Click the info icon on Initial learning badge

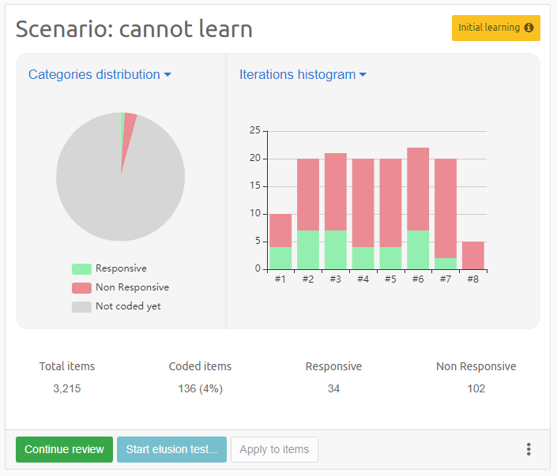click(x=529, y=28)
